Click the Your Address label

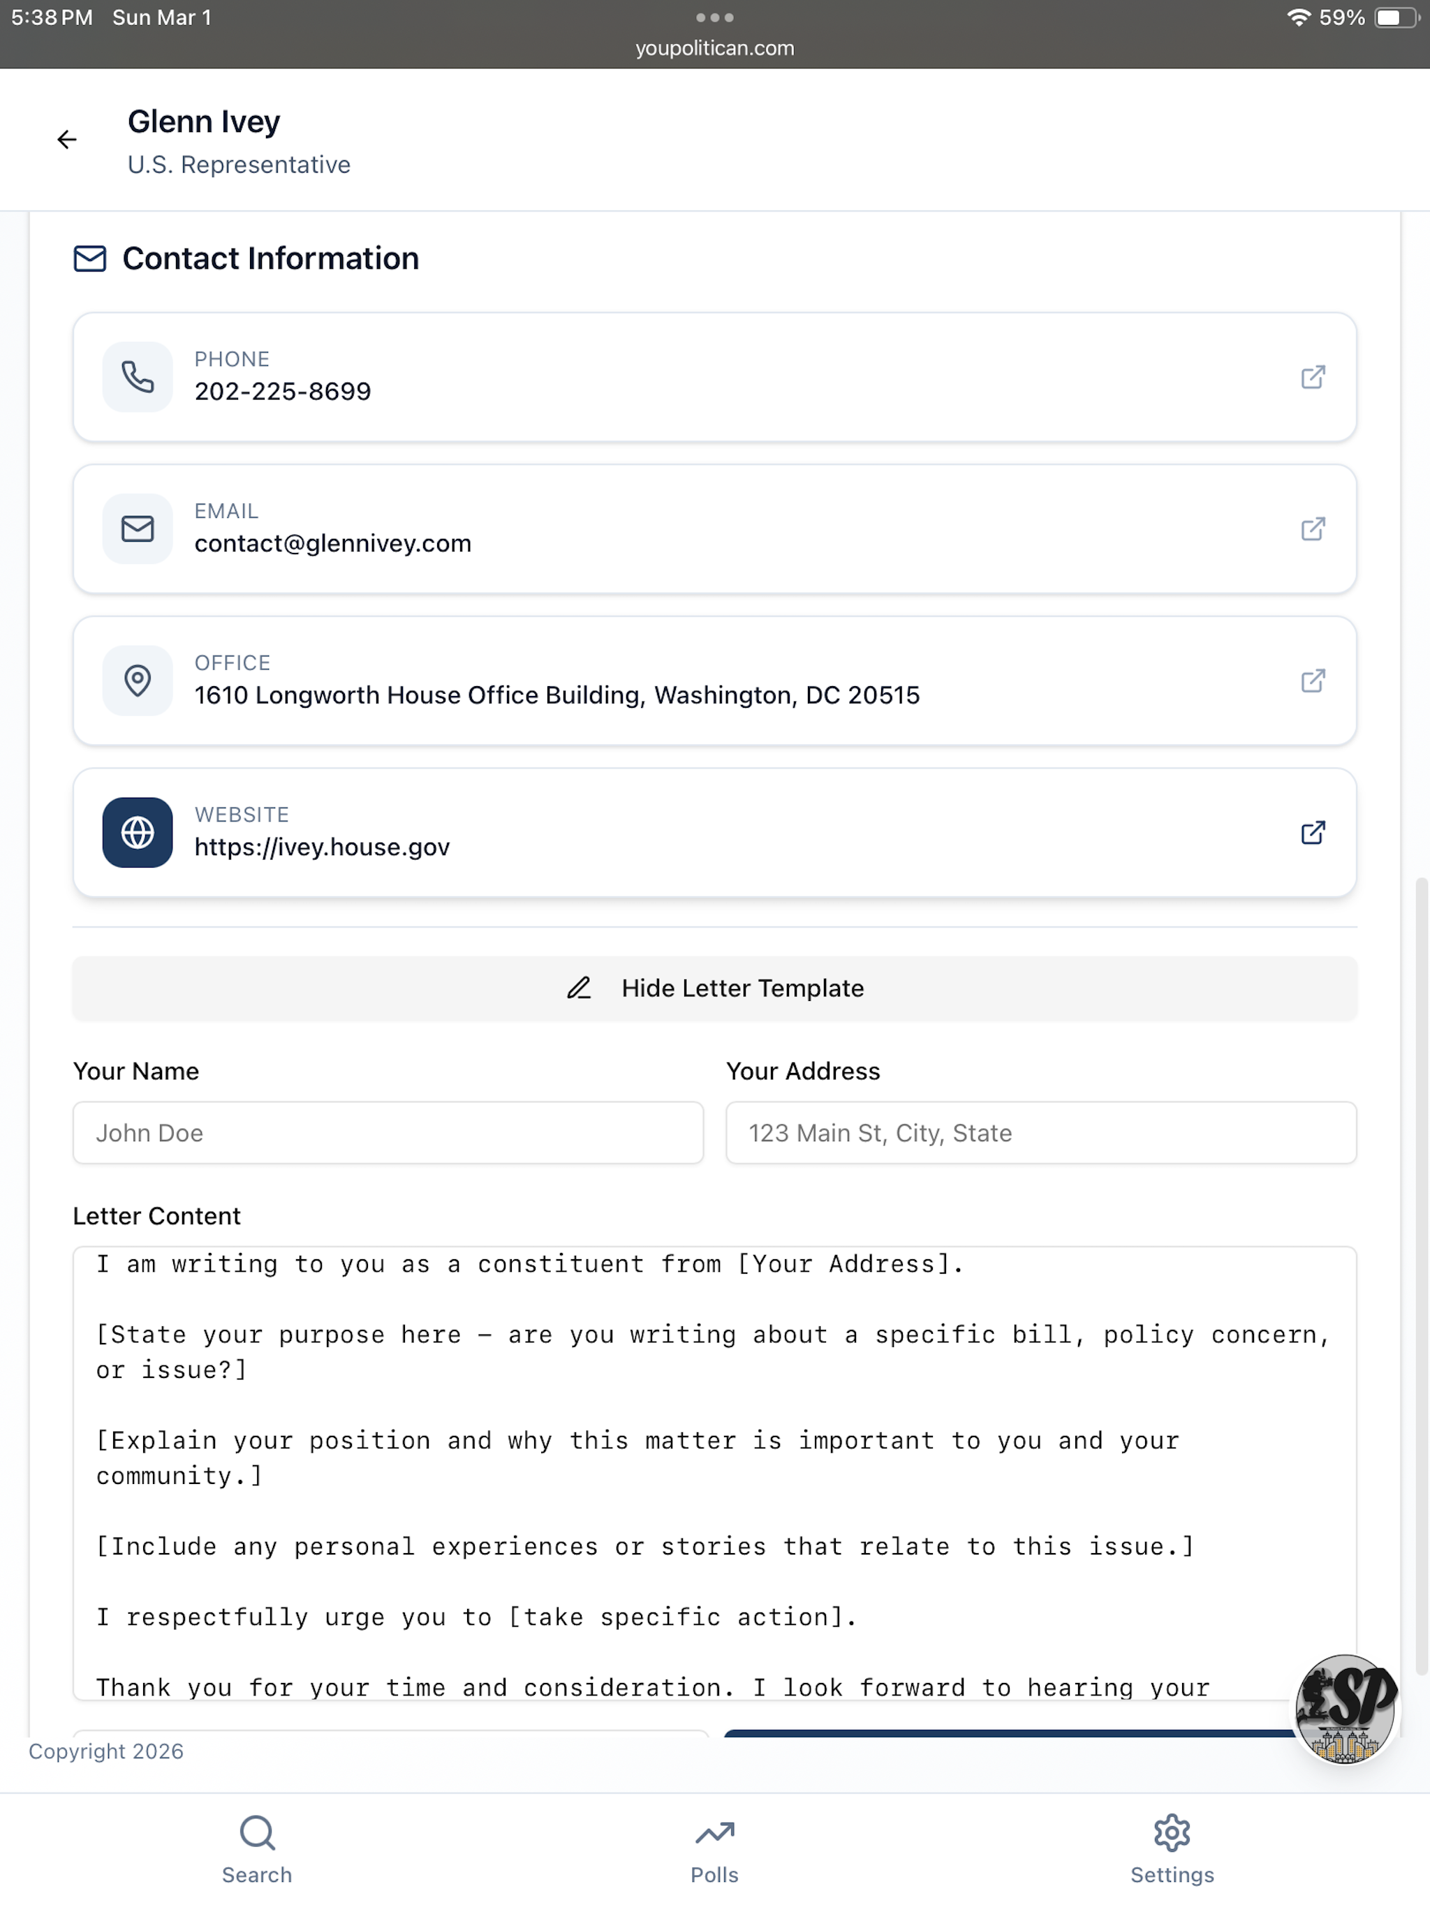click(x=803, y=1071)
